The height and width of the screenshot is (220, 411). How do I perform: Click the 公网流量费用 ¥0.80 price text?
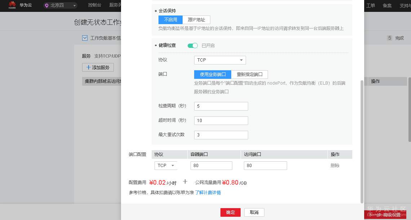pyautogui.click(x=230, y=183)
